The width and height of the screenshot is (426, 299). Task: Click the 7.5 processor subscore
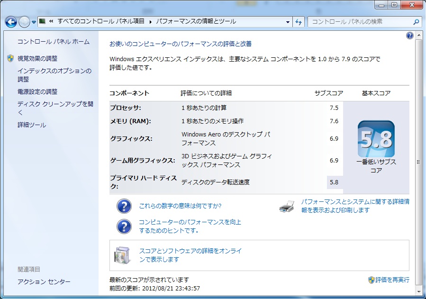tap(334, 108)
